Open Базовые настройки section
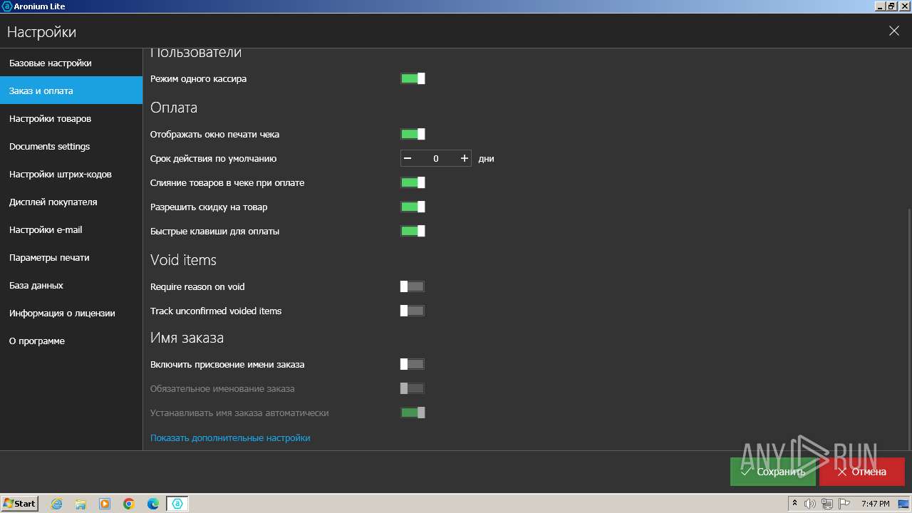The image size is (912, 513). point(71,63)
